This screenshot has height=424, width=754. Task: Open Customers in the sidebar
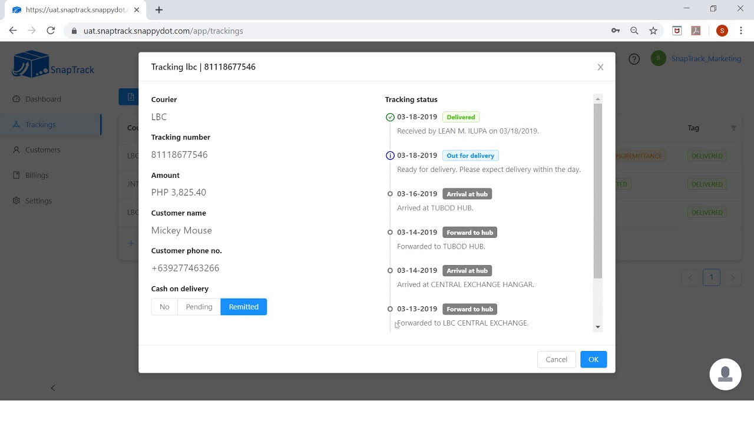coord(42,150)
